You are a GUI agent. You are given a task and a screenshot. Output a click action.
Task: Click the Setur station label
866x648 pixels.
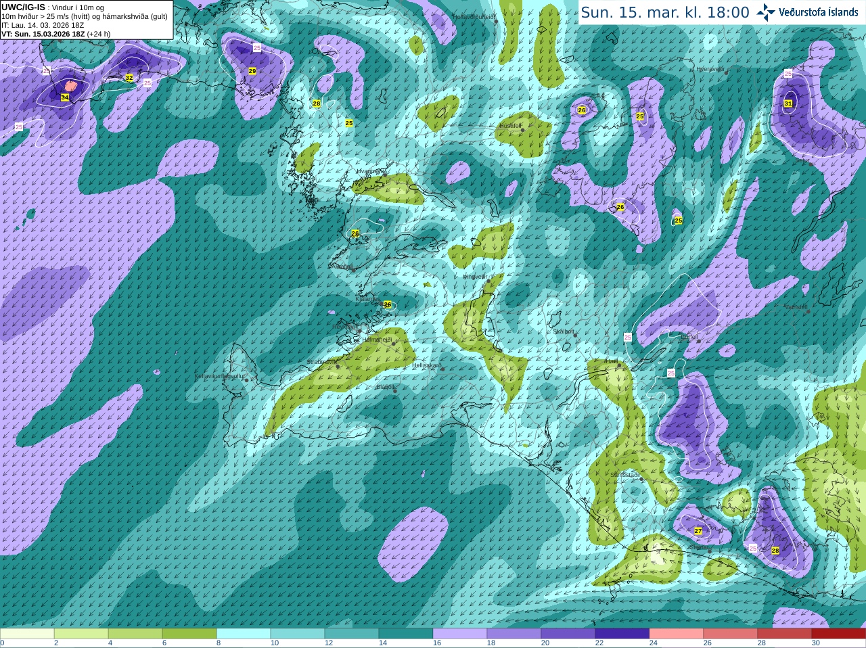802,161
